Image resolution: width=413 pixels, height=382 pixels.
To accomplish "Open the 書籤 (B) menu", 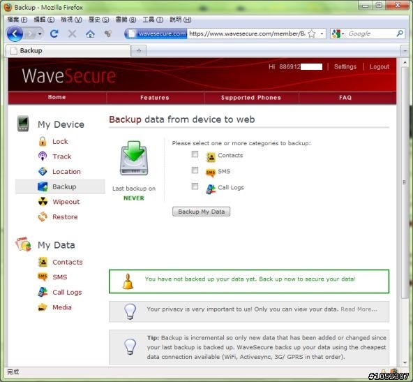I will pos(126,20).
